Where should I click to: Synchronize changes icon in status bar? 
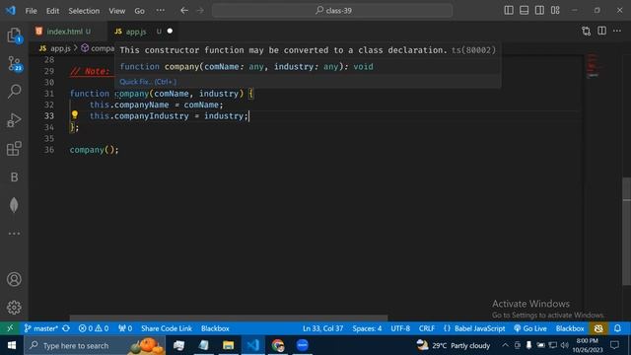(66, 328)
